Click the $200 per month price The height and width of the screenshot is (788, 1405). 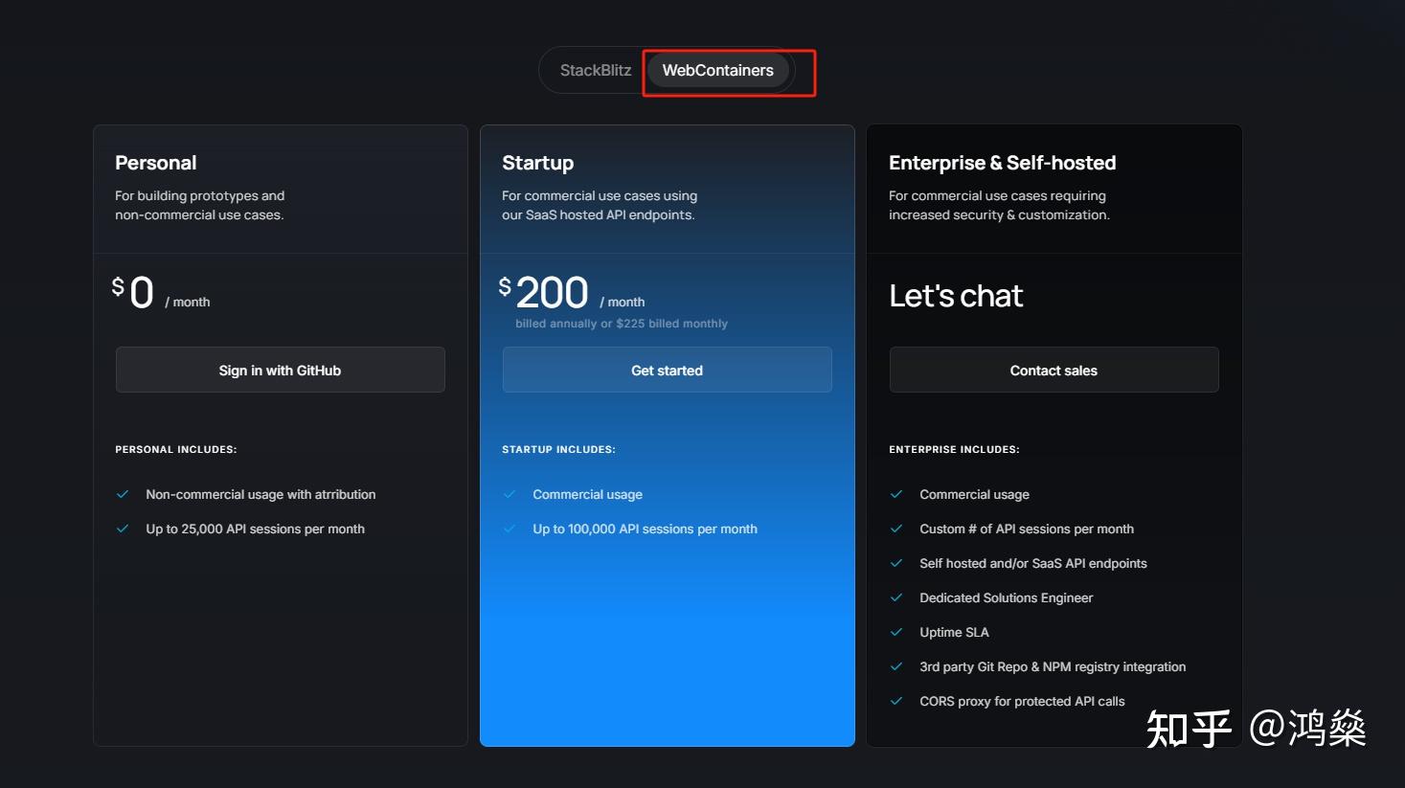[552, 293]
